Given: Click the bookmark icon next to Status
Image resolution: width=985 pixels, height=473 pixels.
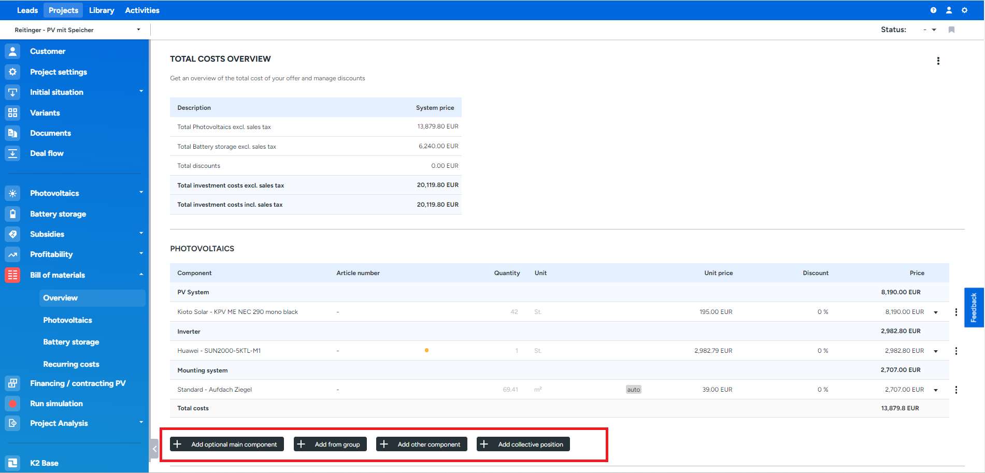Looking at the screenshot, I should 951,30.
